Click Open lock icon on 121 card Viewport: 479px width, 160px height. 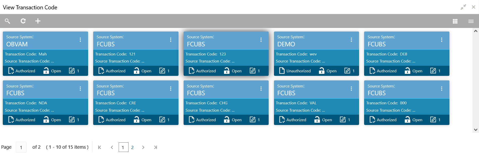pos(136,71)
